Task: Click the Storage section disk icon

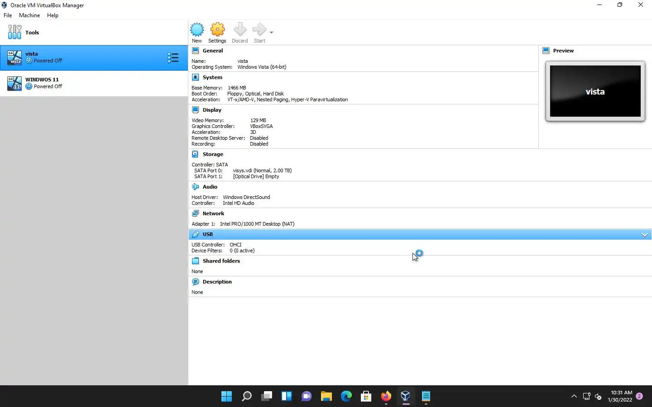Action: (x=196, y=154)
